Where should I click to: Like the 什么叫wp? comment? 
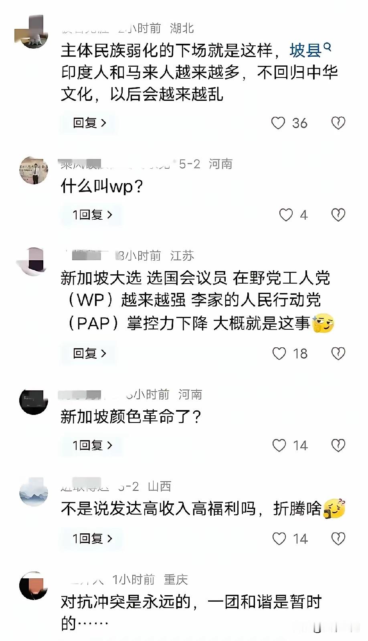pyautogui.click(x=286, y=215)
